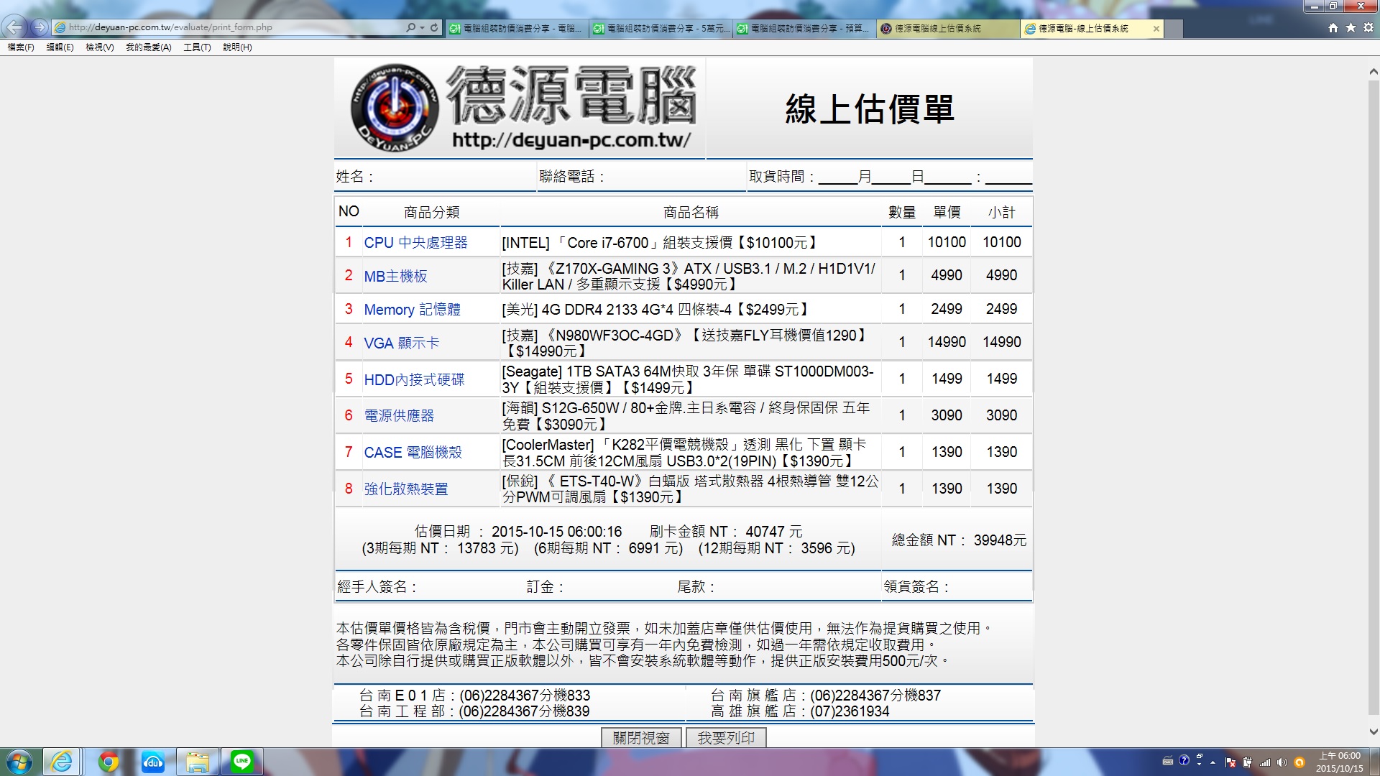Click the Memory 記憶體 category link
Screen dimensions: 1380x776
point(412,310)
